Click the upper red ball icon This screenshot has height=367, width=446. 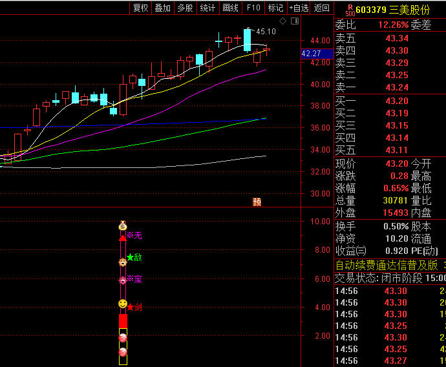[123, 338]
